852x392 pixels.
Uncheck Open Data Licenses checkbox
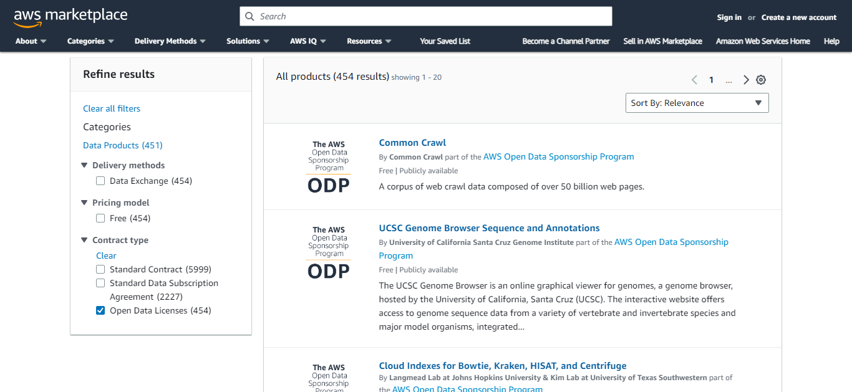click(x=100, y=311)
